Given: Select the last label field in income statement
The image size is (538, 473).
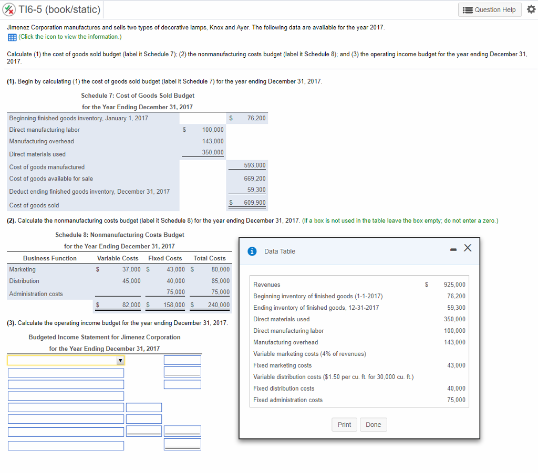Looking at the screenshot, I should (66, 446).
